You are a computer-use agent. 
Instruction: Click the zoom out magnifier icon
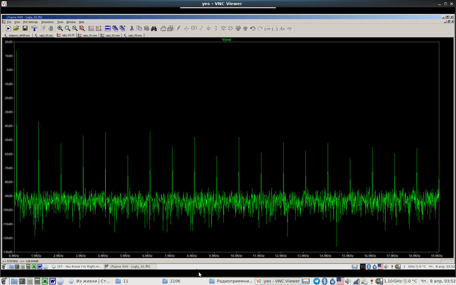75,28
